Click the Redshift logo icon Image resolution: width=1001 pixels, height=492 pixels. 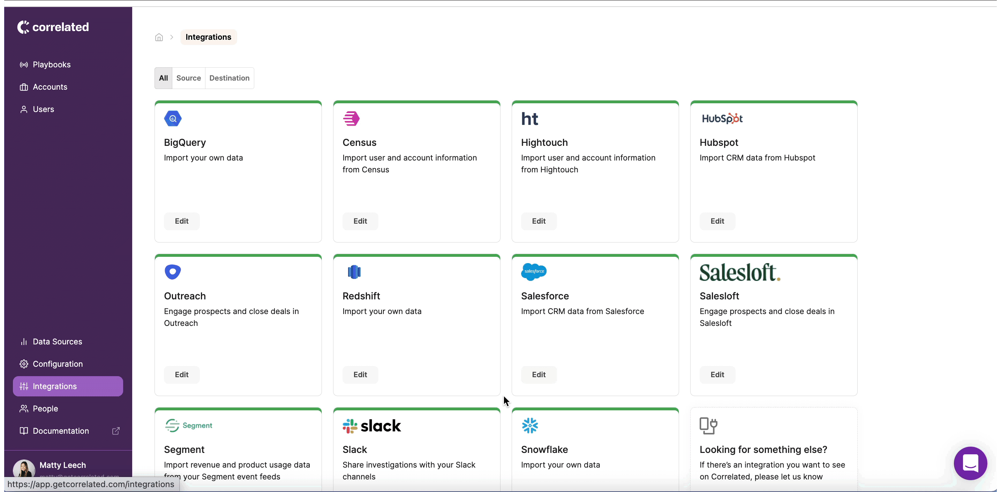point(354,272)
